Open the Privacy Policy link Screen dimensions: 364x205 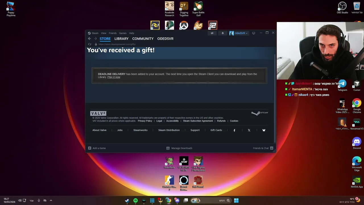point(145,121)
